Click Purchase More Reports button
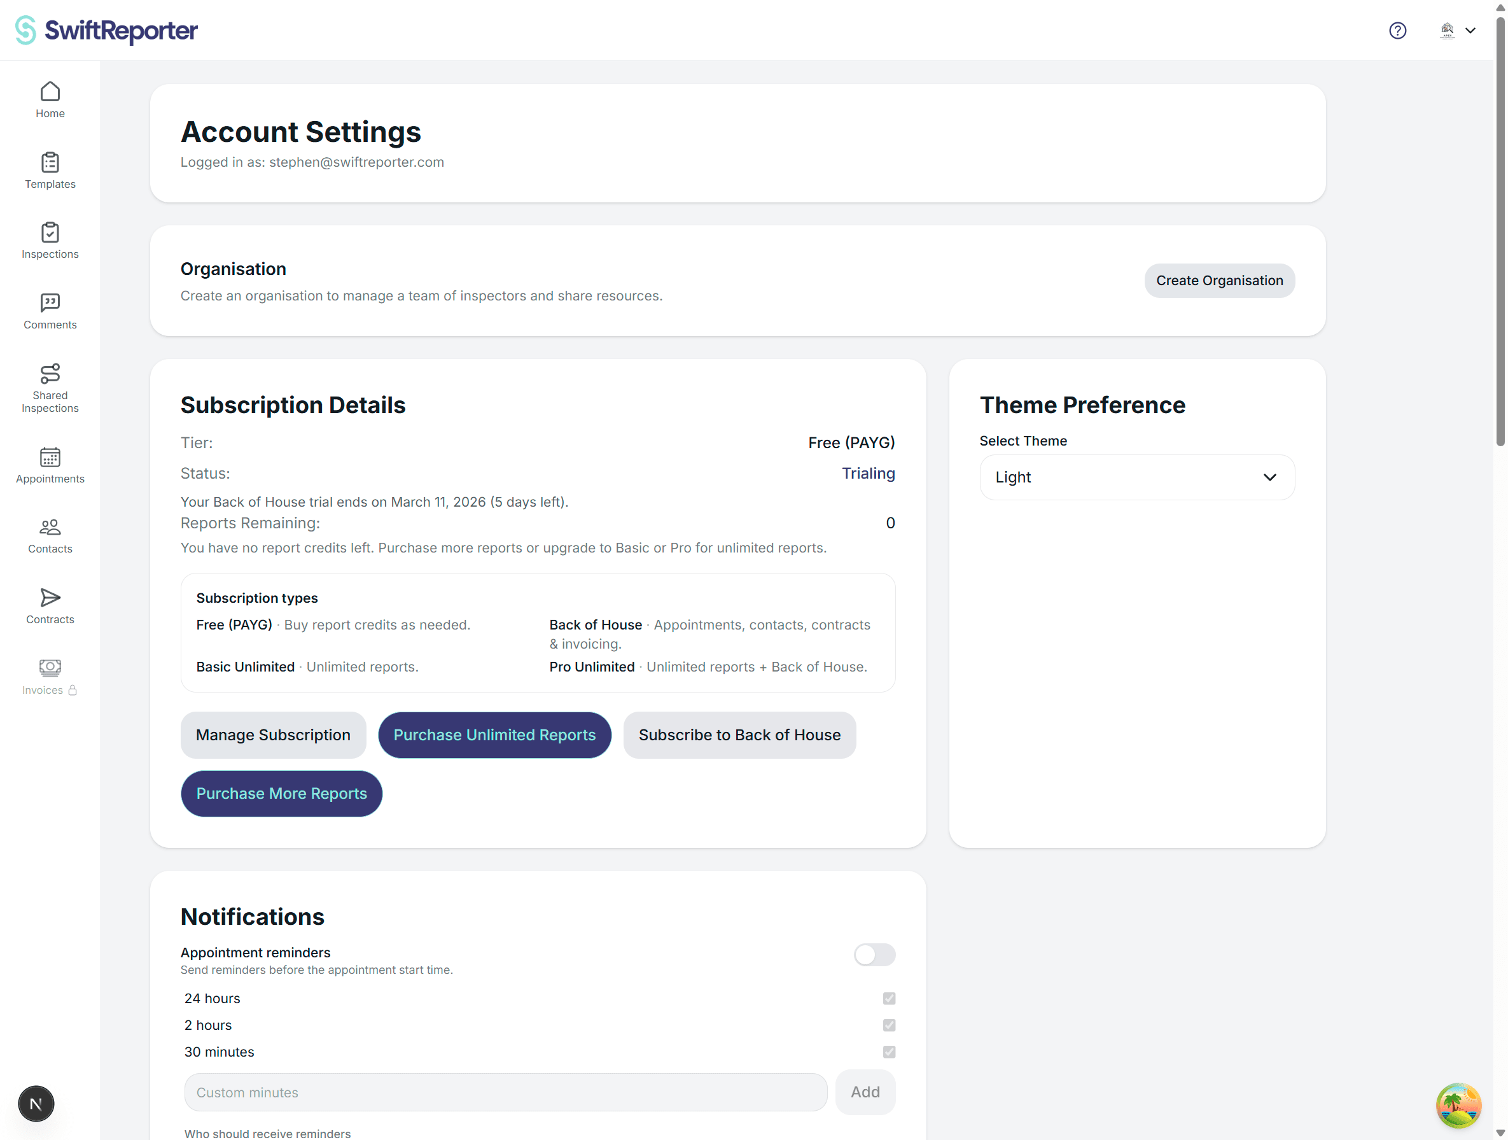Screen dimensions: 1508x1140 [x=281, y=794]
